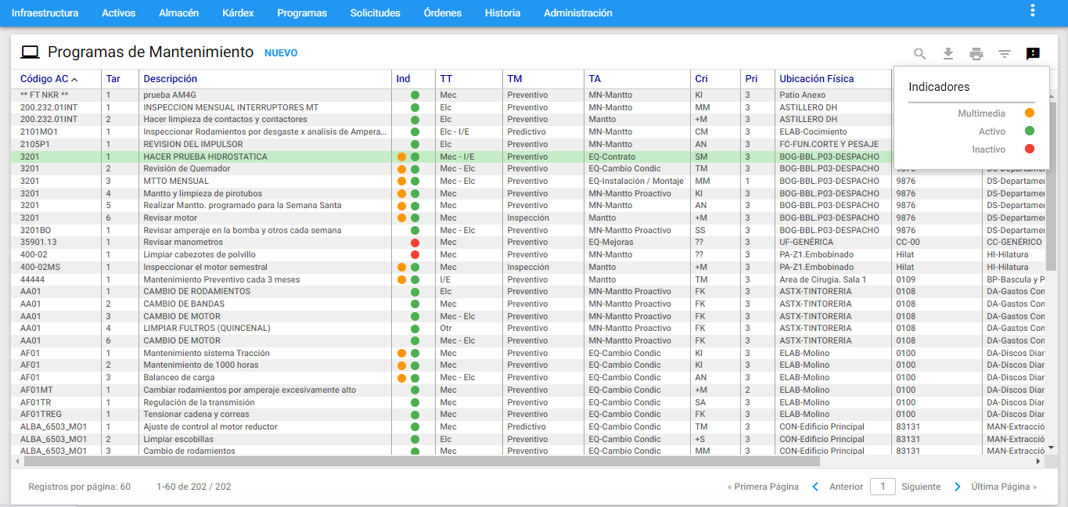Click the red dot on Limpiar cabezotes row
Viewport: 1068px width, 507px height.
(415, 255)
